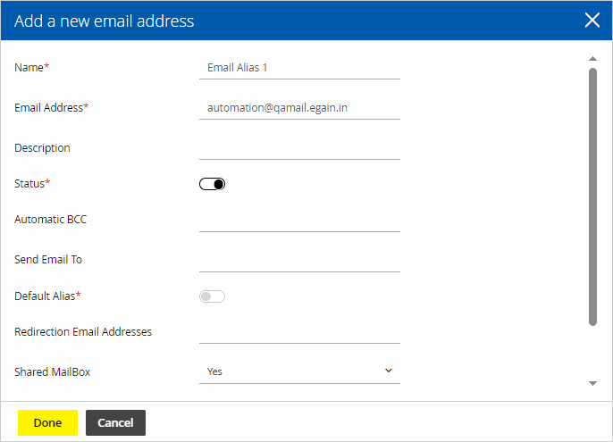Close the Add a new email address dialog
The height and width of the screenshot is (442, 613).
click(592, 20)
